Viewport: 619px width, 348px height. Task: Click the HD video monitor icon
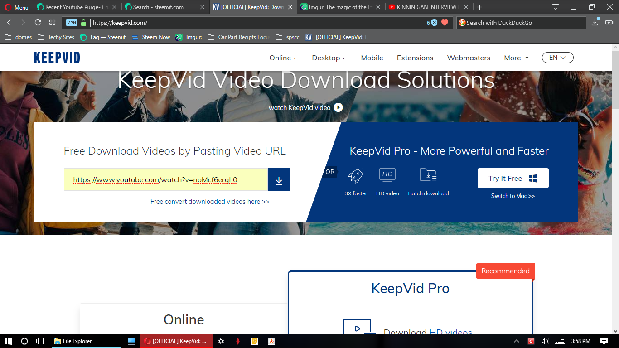pos(387,175)
